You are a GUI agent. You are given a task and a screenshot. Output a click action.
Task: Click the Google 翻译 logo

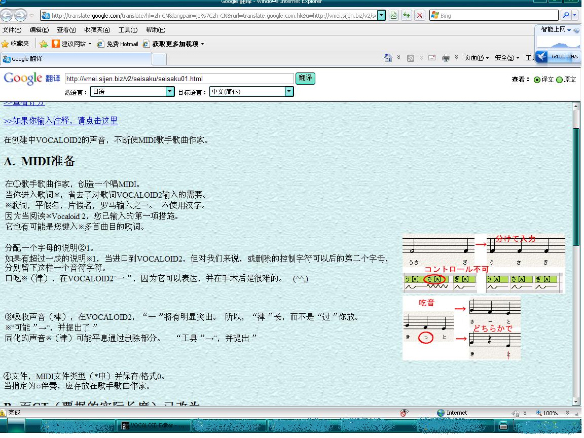(x=31, y=78)
